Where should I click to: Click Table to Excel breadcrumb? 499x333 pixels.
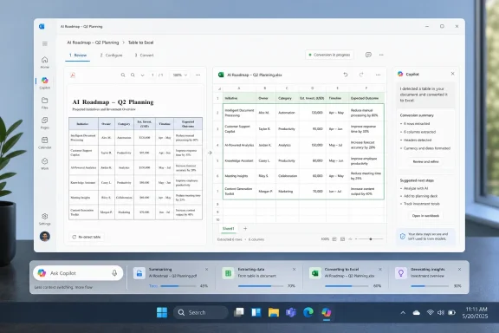pyautogui.click(x=140, y=42)
